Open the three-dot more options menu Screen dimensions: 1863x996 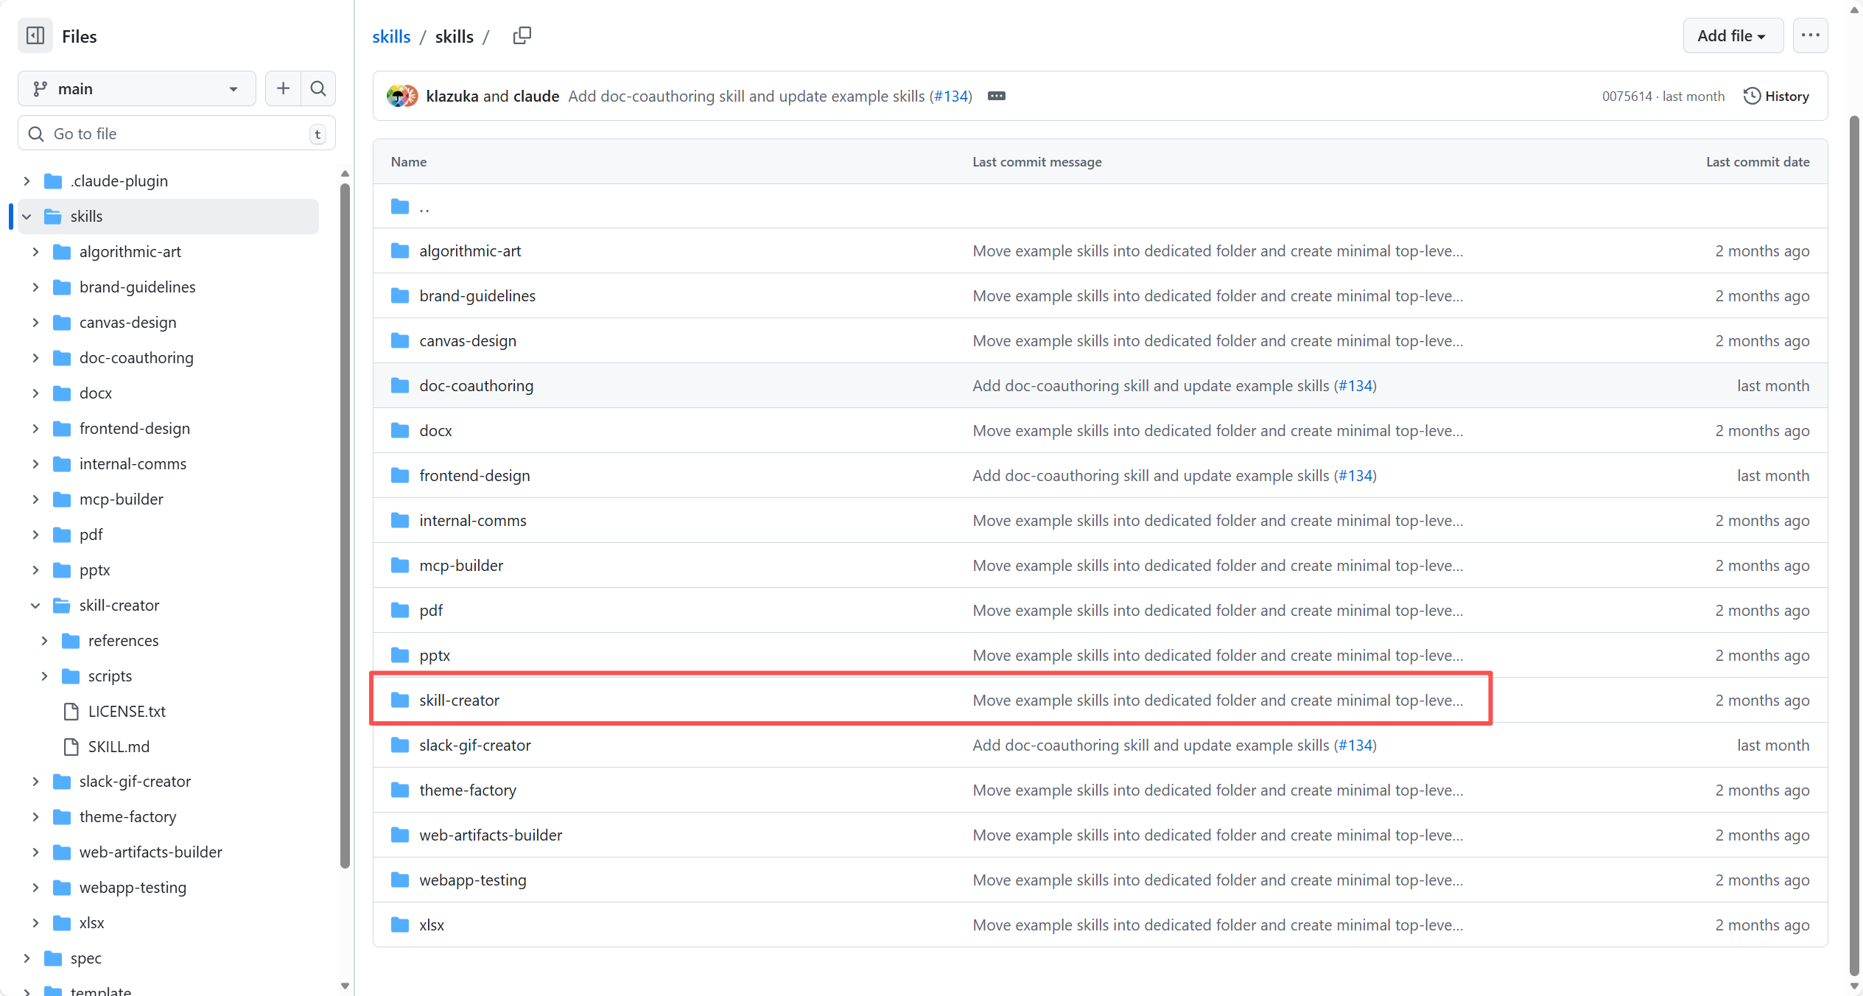(1810, 35)
